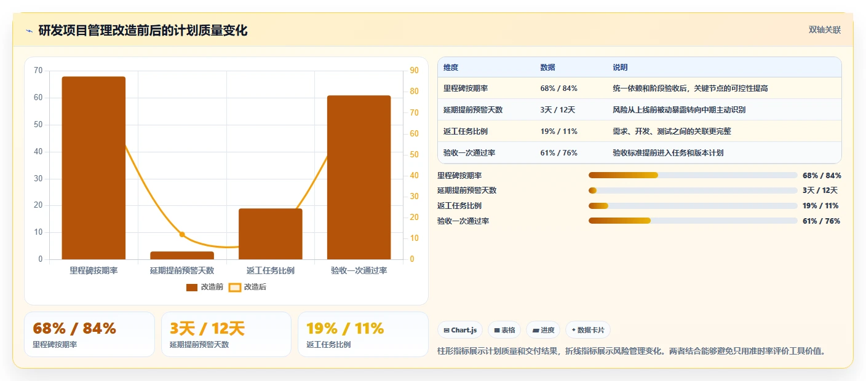Click the 返工任务比例 bar in the chart
The width and height of the screenshot is (866, 381).
271,234
